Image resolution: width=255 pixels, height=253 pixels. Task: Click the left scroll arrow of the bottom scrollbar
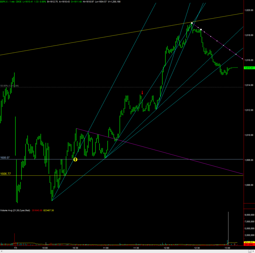[x=1, y=251]
